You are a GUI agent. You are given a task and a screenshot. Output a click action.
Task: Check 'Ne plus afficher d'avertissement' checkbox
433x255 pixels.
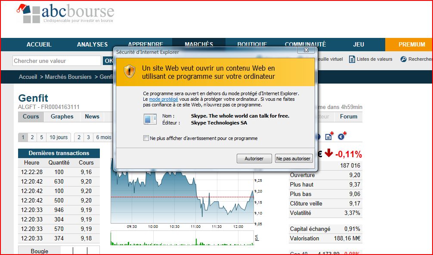[x=146, y=138]
